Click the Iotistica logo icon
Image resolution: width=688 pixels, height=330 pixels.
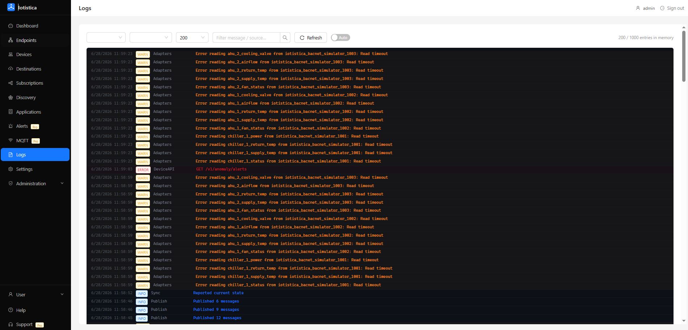(11, 7)
